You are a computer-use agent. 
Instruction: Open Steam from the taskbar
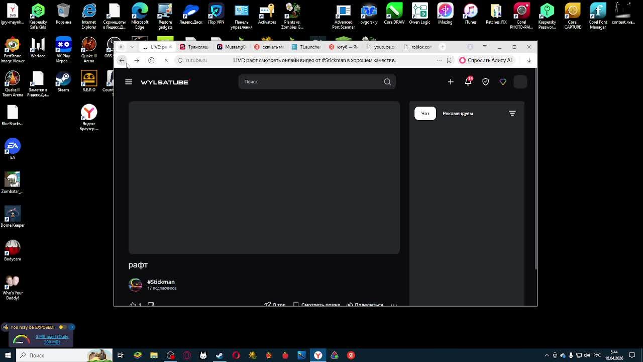(220, 355)
